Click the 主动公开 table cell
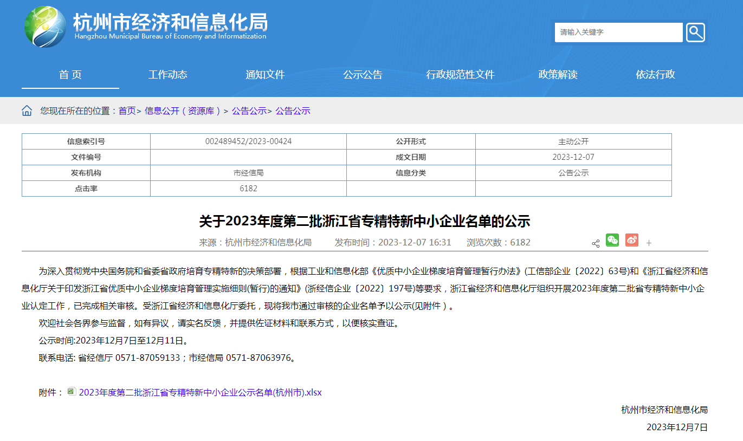Image resolution: width=743 pixels, height=441 pixels. tap(573, 141)
